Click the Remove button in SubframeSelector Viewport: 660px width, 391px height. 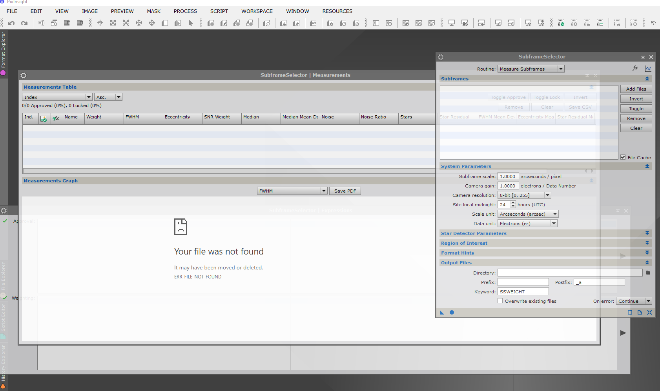[636, 118]
